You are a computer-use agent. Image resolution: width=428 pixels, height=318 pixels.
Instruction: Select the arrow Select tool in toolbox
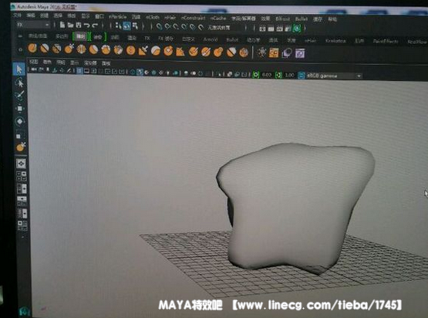(x=19, y=69)
